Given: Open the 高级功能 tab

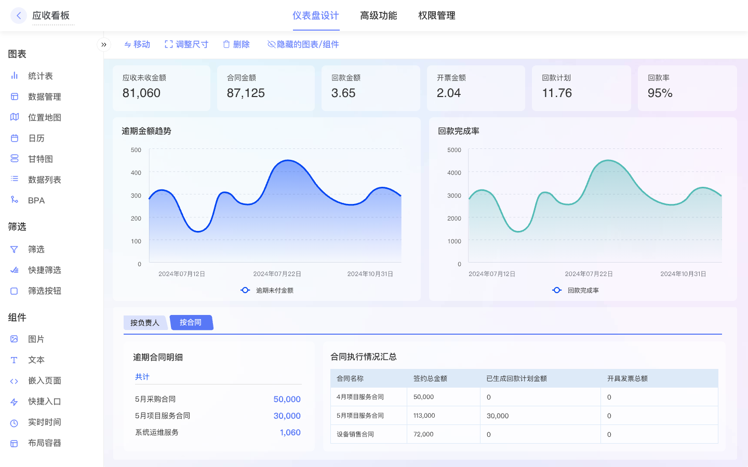Looking at the screenshot, I should point(378,16).
